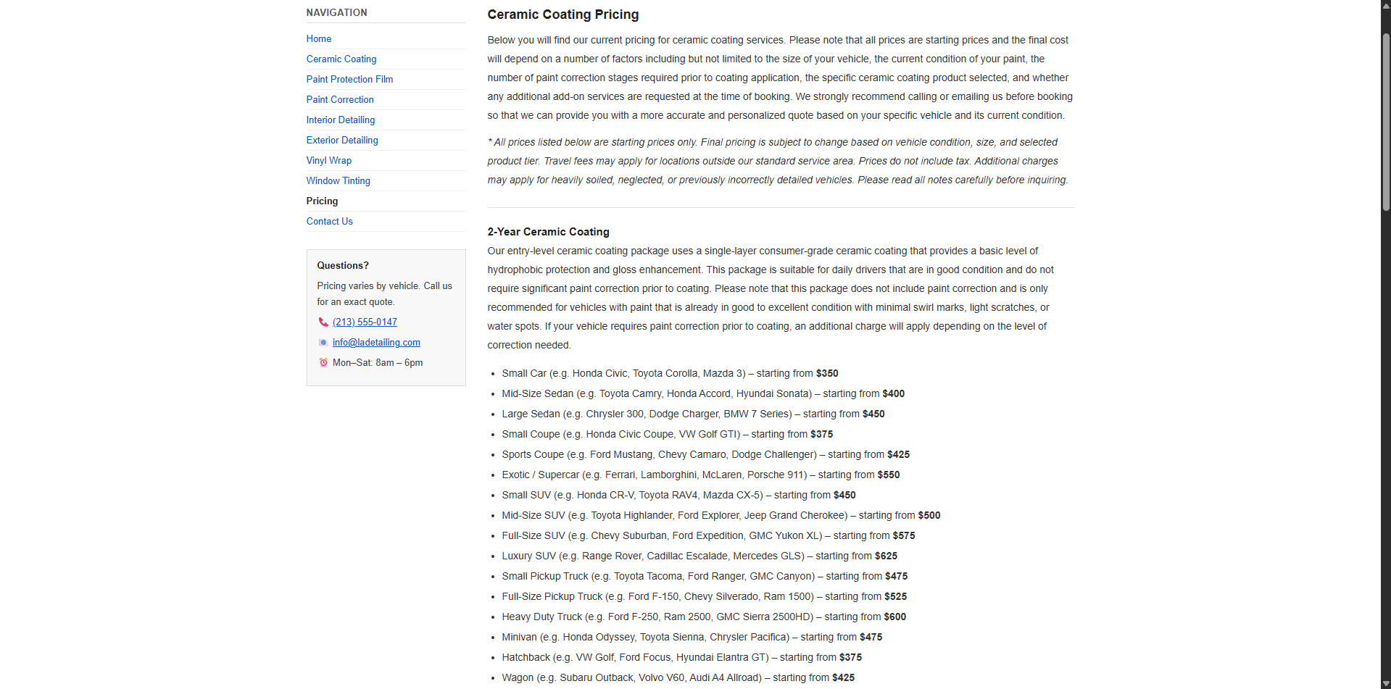Click scrollbar up arrow at top

click(1386, 5)
